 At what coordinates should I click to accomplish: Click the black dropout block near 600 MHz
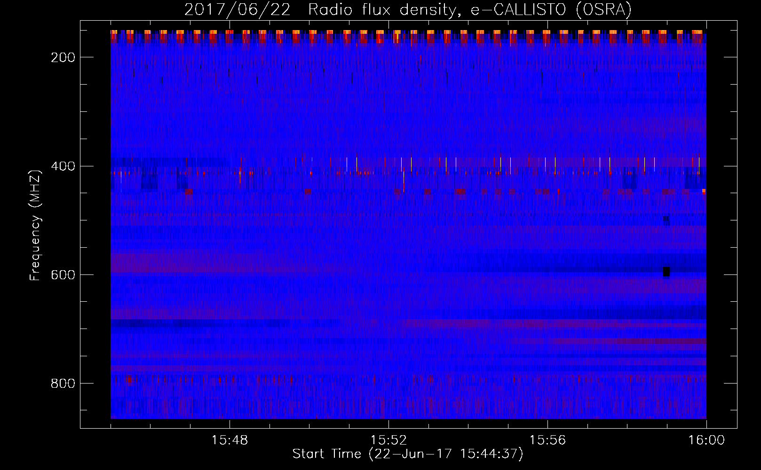tap(666, 272)
